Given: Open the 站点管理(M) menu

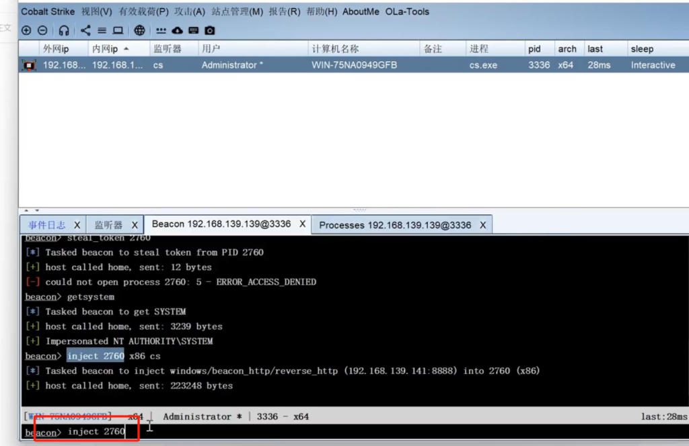Looking at the screenshot, I should pos(238,12).
